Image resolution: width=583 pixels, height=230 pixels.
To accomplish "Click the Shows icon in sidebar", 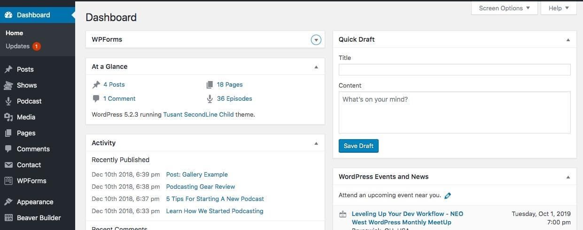I will coord(8,85).
